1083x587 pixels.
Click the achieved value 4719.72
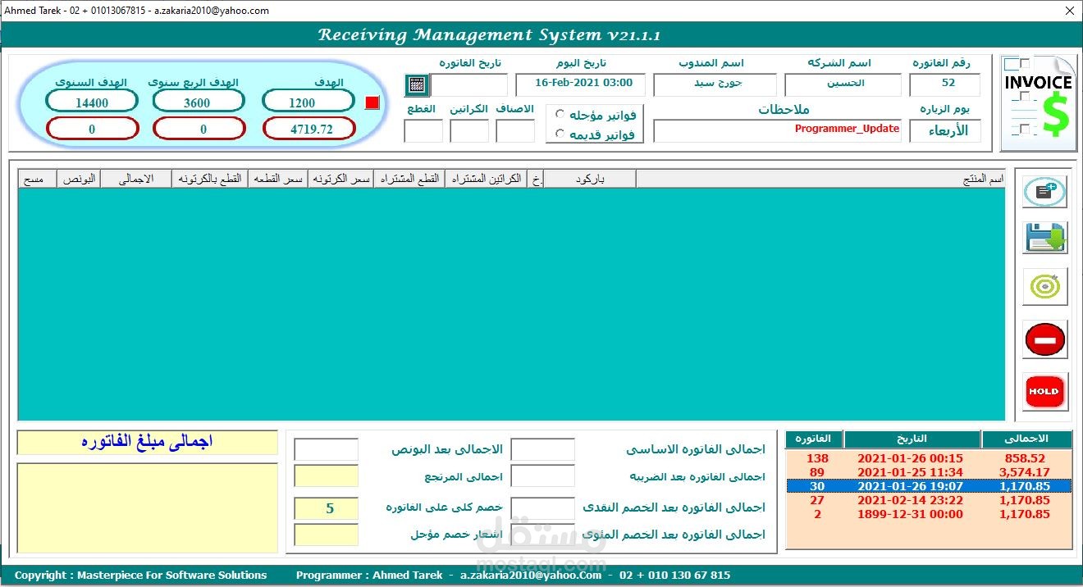pos(308,129)
